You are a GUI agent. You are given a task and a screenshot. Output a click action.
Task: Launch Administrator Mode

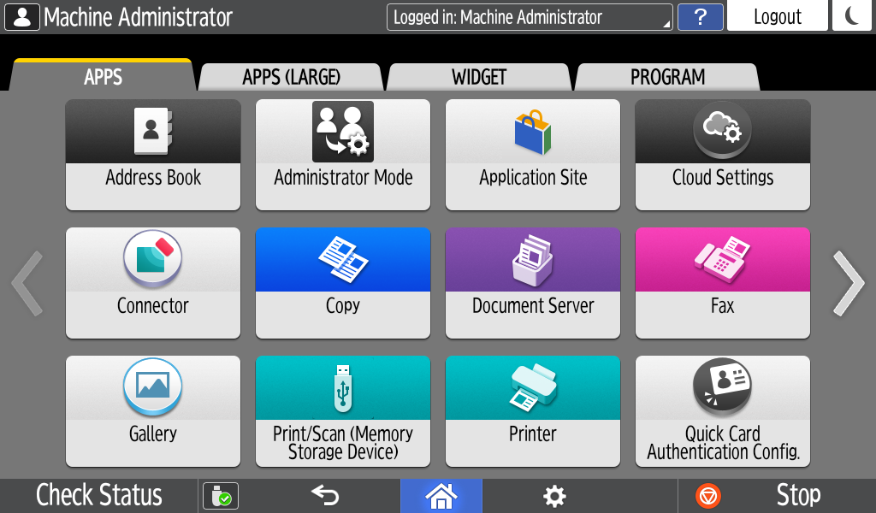point(343,154)
